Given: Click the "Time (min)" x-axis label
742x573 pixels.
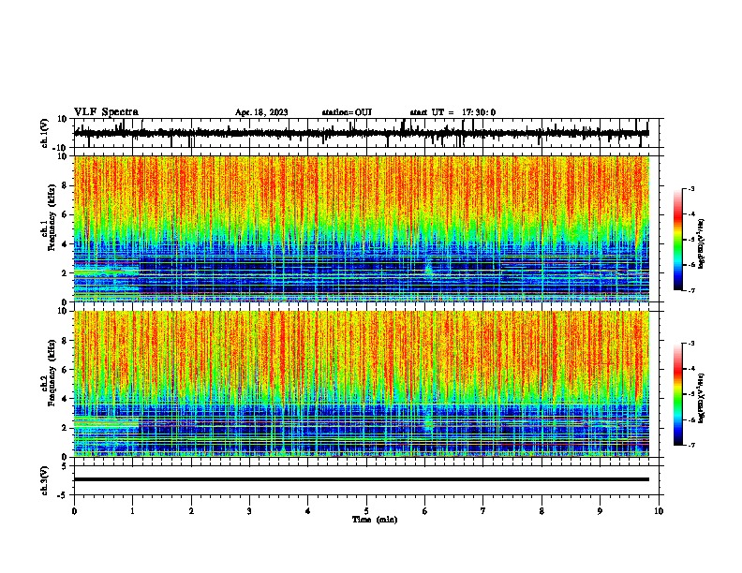Looking at the screenshot, I should [375, 520].
